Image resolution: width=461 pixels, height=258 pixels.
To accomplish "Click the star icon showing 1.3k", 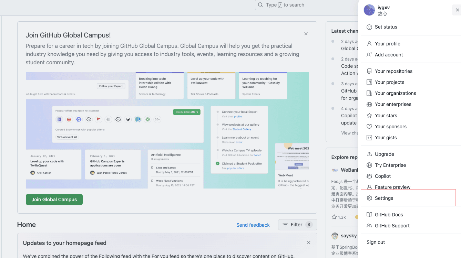I will pos(334,217).
